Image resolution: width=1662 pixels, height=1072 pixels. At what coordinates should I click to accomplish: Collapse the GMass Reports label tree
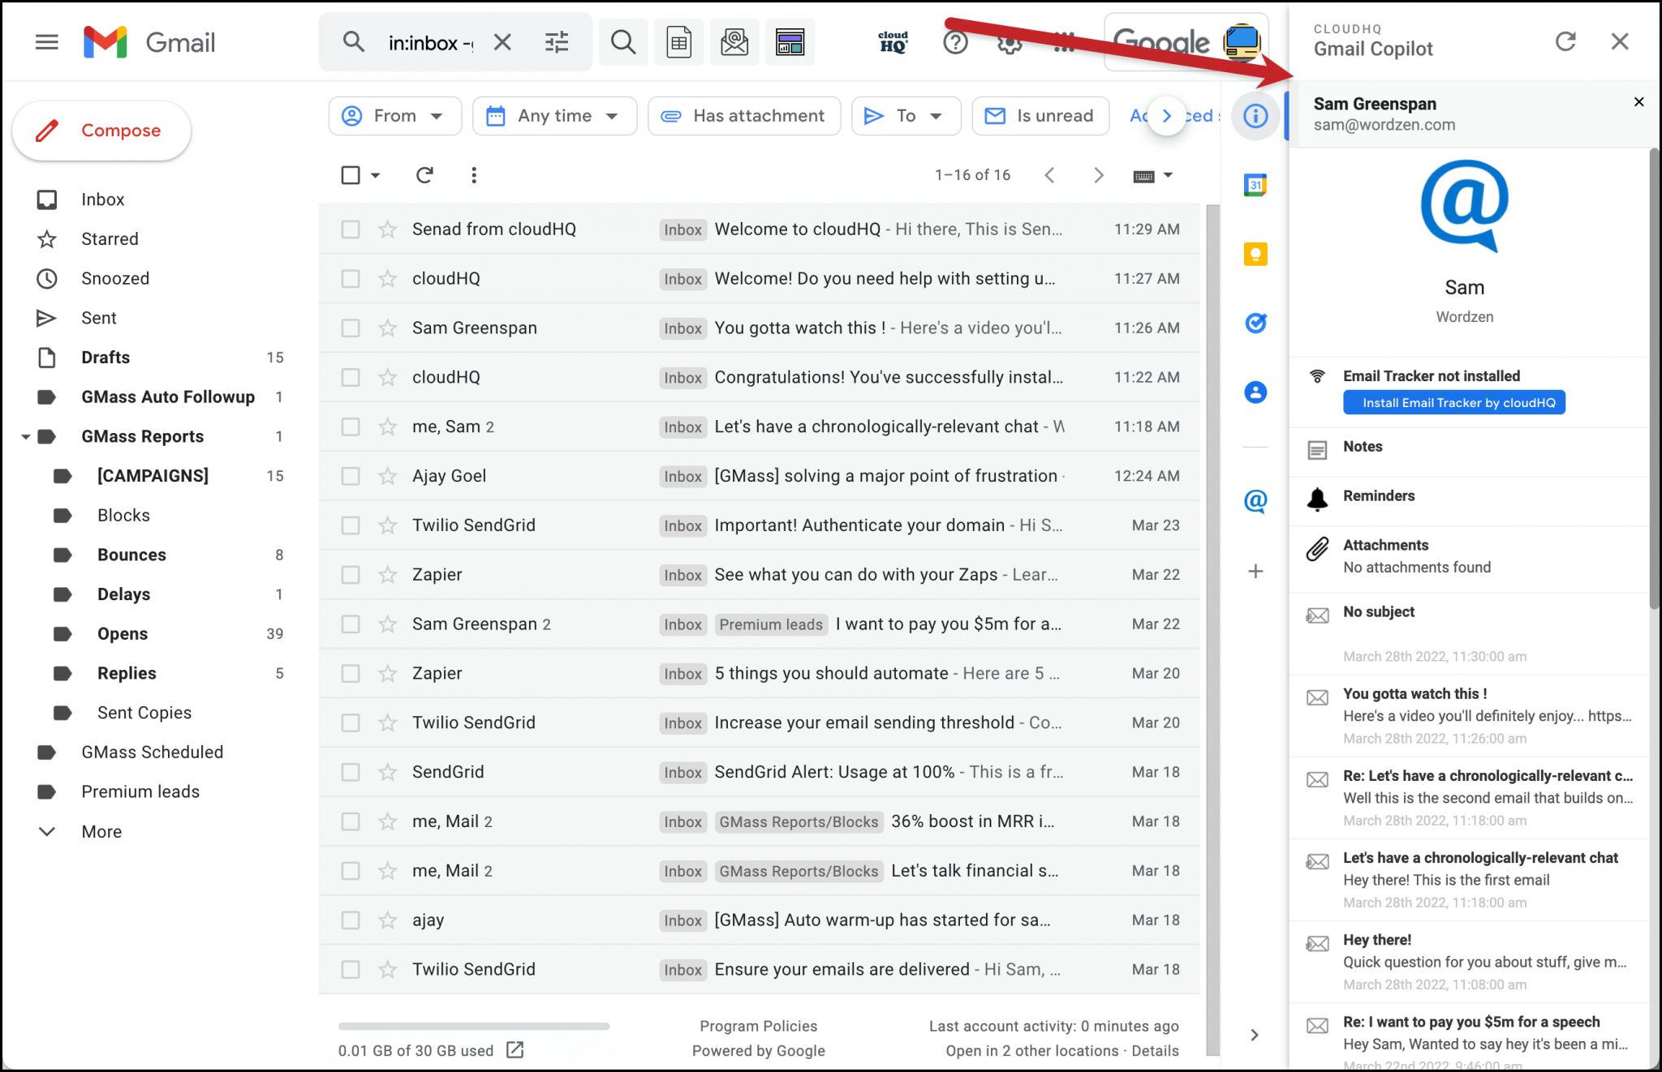point(25,437)
